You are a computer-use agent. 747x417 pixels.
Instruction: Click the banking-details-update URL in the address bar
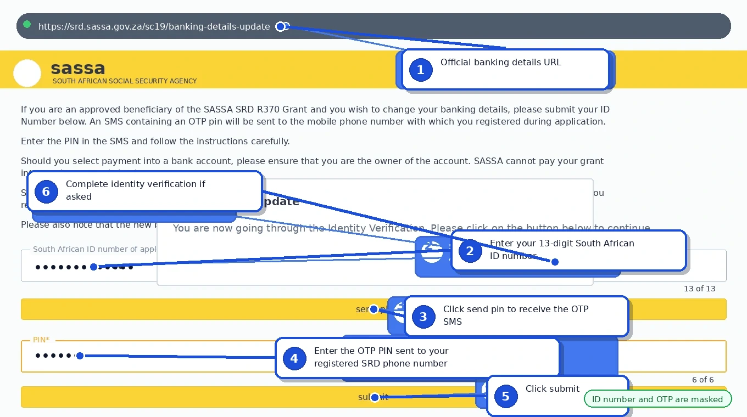pyautogui.click(x=154, y=26)
